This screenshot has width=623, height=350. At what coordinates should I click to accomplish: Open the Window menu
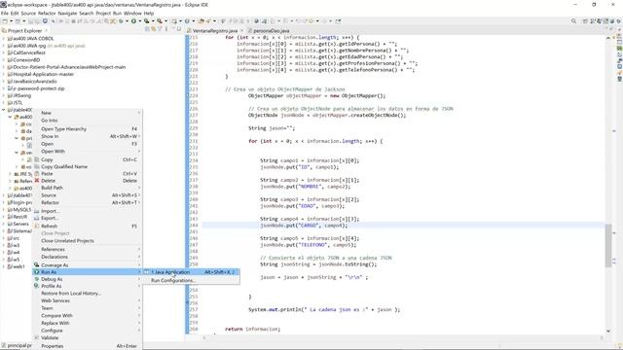click(x=132, y=13)
